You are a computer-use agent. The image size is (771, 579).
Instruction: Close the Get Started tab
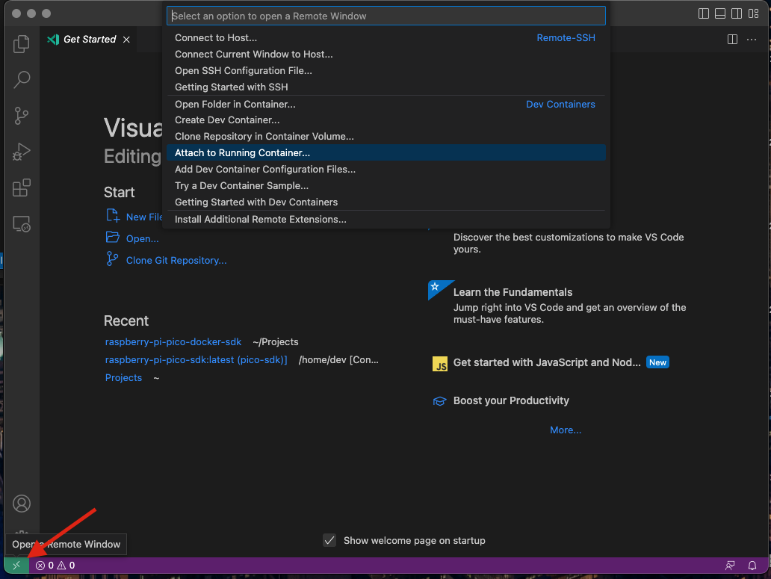126,40
